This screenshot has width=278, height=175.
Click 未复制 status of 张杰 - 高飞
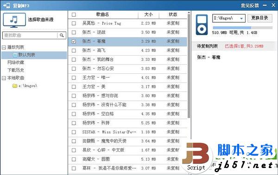173,51
